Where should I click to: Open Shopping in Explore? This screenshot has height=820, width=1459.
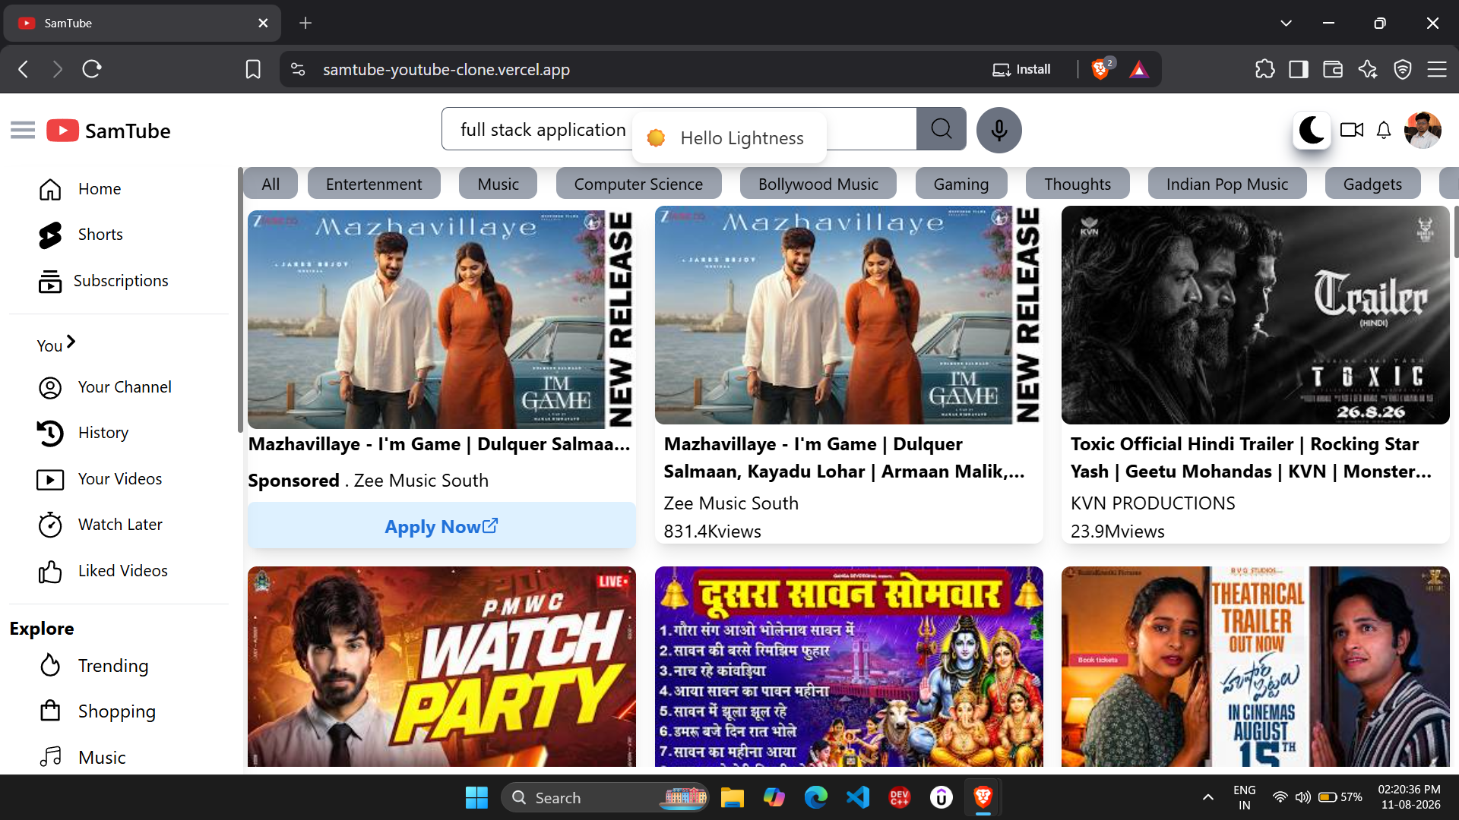pos(97,711)
